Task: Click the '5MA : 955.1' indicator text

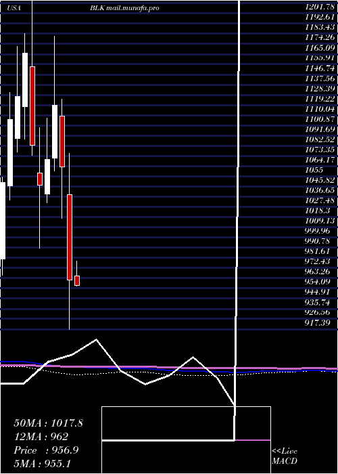Action: click(42, 463)
